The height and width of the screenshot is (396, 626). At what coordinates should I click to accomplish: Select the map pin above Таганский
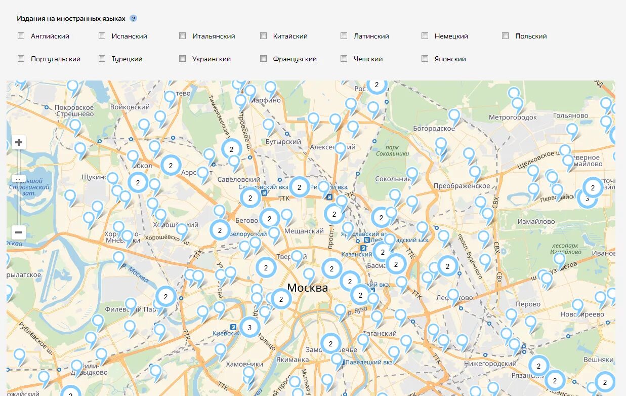tap(377, 318)
